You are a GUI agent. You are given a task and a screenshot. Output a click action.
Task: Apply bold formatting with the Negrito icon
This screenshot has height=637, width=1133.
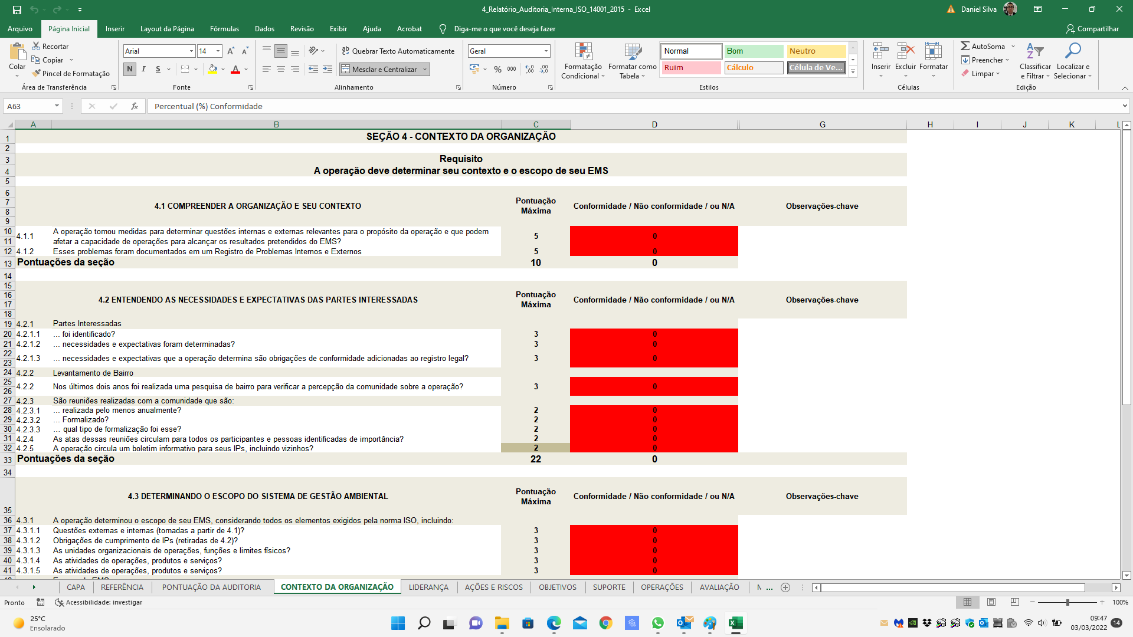(130, 69)
